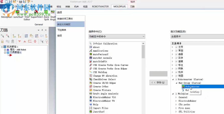
Task: Open the 定义功能区 dropdown 主选项卡
Action: [x=197, y=36]
